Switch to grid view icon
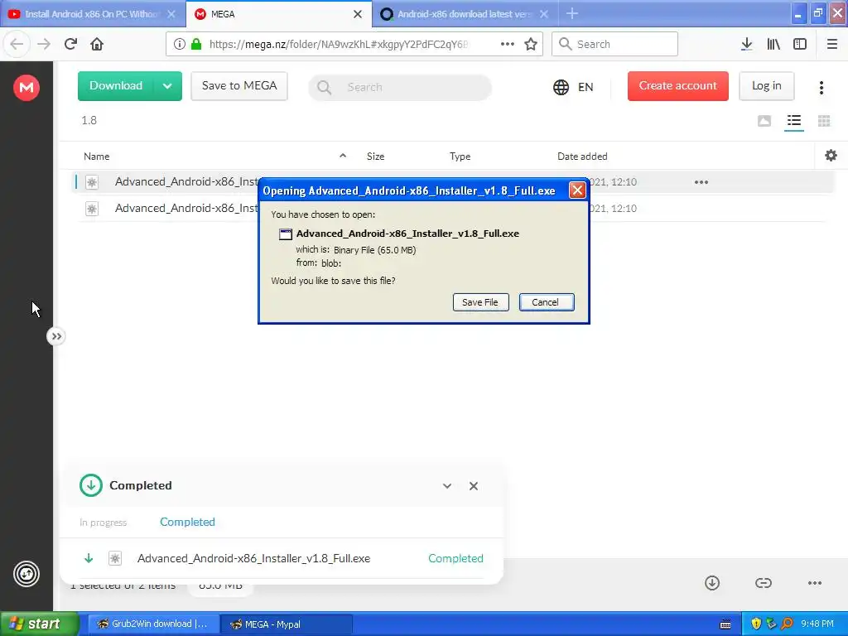This screenshot has height=636, width=848. tap(824, 121)
